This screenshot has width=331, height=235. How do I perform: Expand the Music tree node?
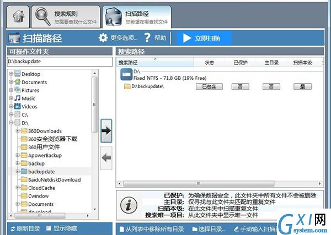[x=11, y=99]
